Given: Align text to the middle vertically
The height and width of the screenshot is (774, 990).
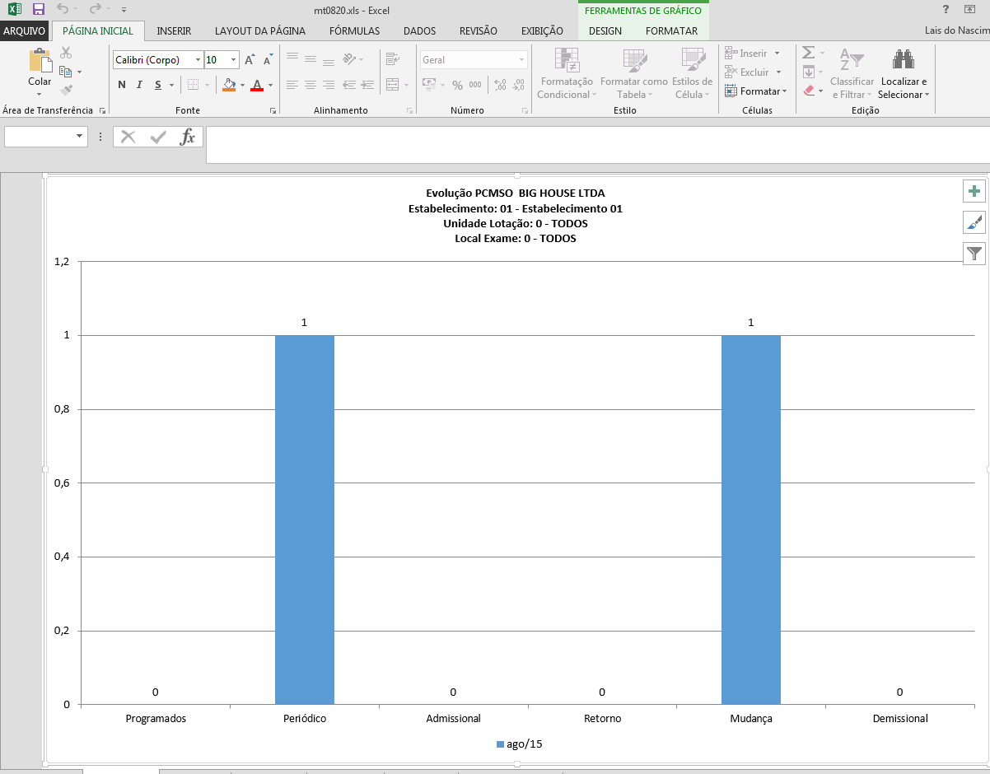Looking at the screenshot, I should (310, 59).
